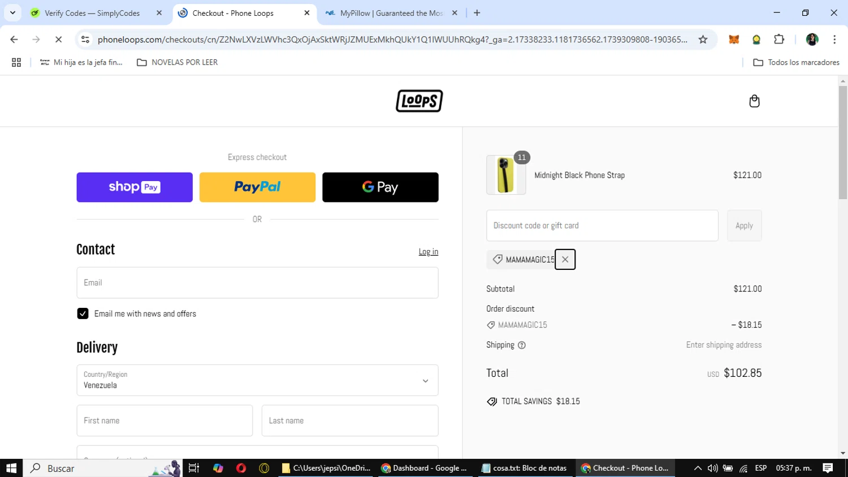Viewport: 848px width, 477px height.
Task: Open the tab search dropdown arrow
Action: [12, 13]
